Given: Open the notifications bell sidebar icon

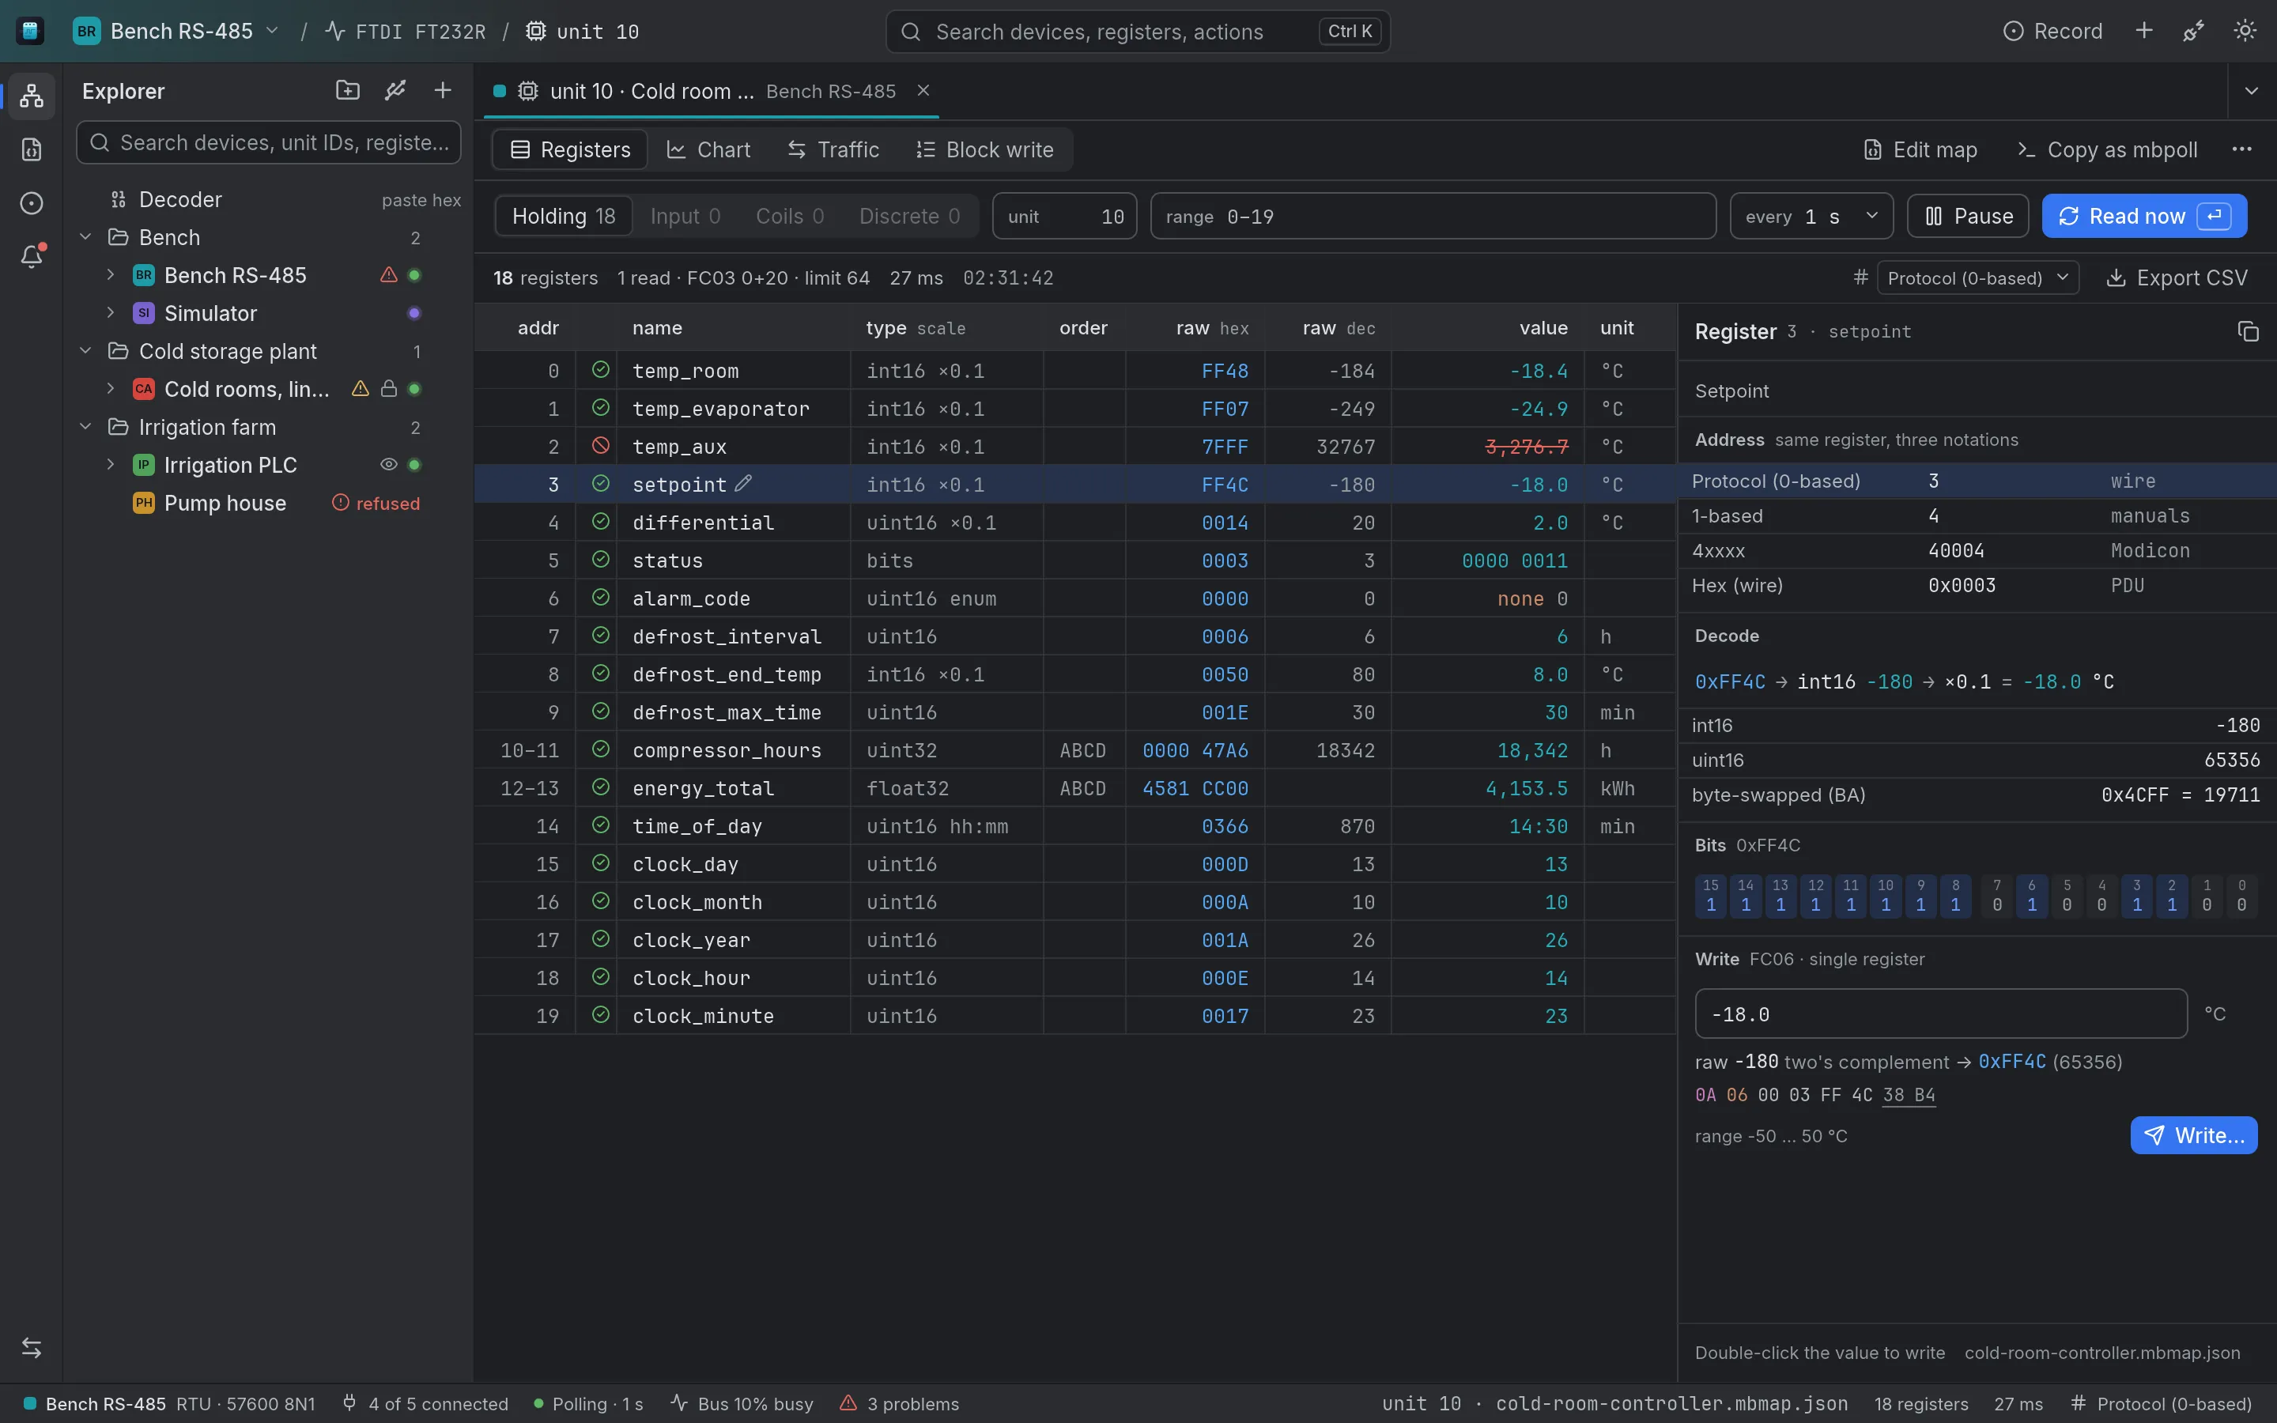Looking at the screenshot, I should (31, 257).
